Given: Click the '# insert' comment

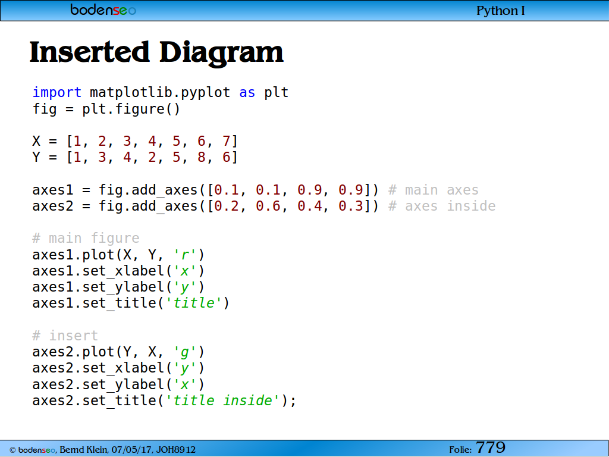Looking at the screenshot, I should [x=65, y=336].
